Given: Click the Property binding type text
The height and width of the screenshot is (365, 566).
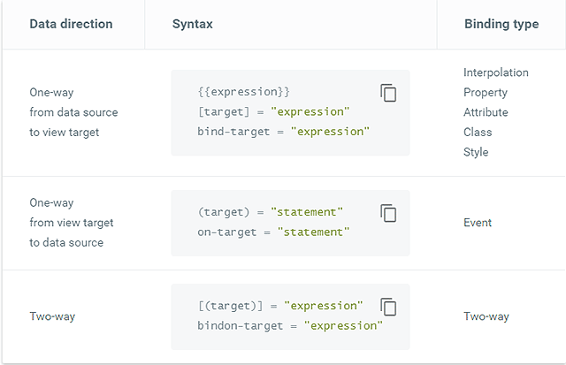Looking at the screenshot, I should point(486,93).
